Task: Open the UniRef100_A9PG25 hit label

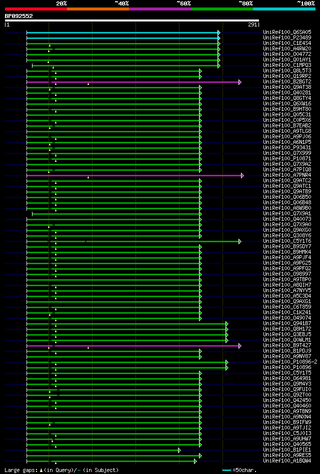Action: 287,263
